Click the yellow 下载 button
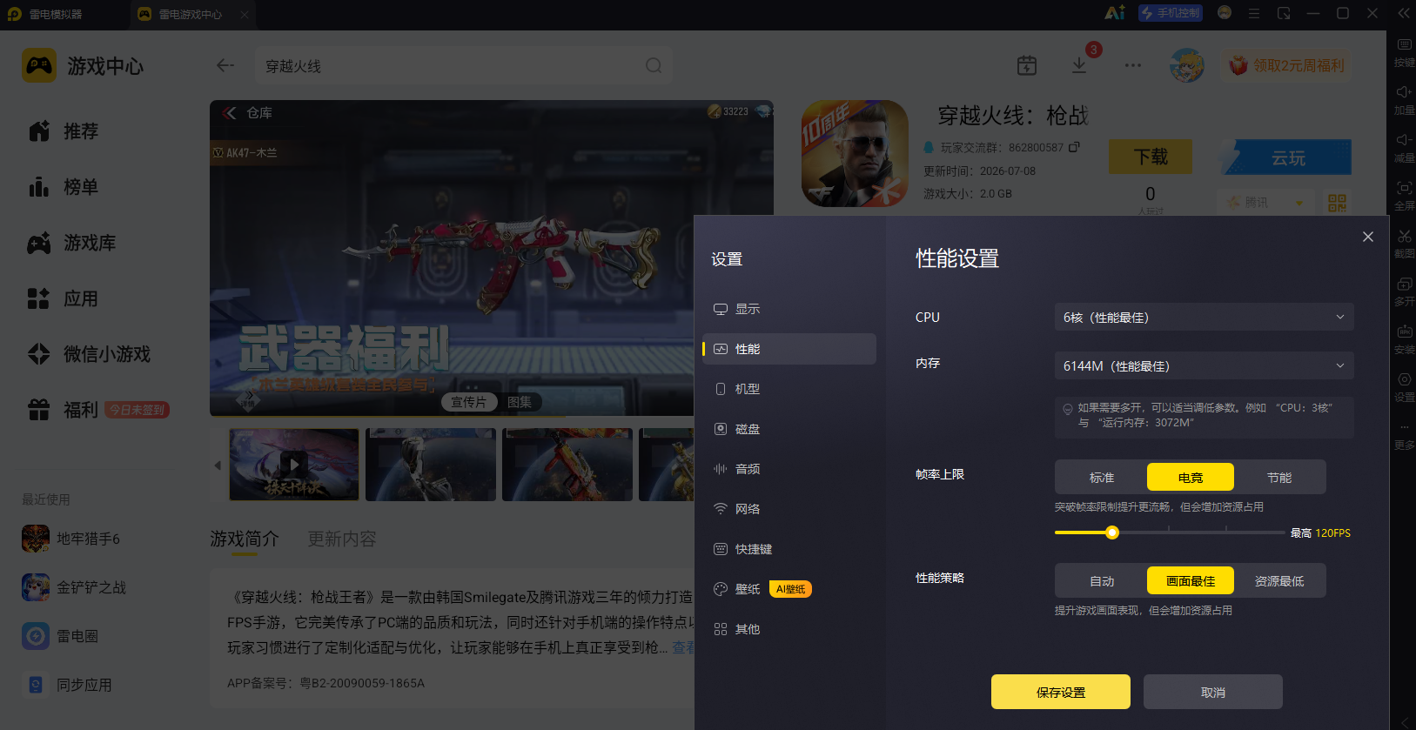 pos(1151,157)
